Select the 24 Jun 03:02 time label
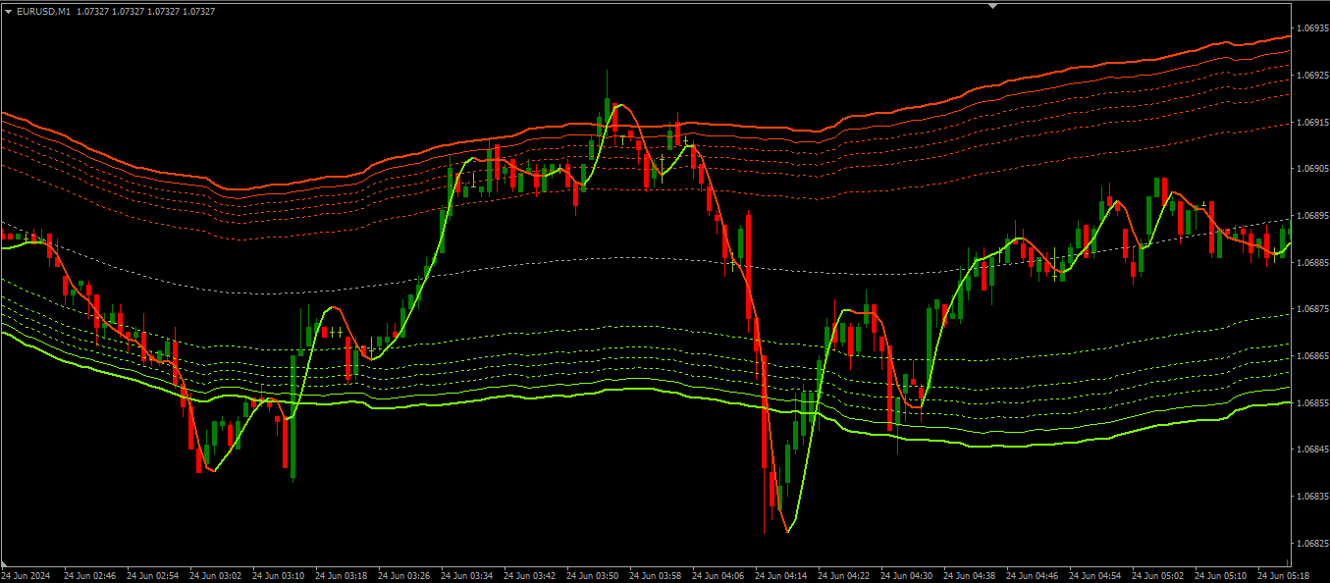The image size is (1330, 583). [216, 575]
